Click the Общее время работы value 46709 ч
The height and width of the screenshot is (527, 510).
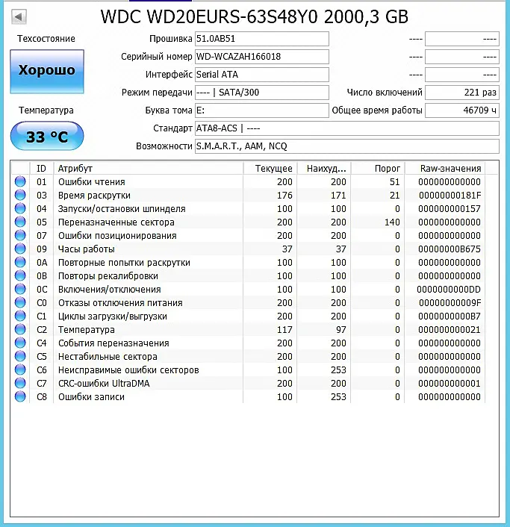[x=462, y=110]
